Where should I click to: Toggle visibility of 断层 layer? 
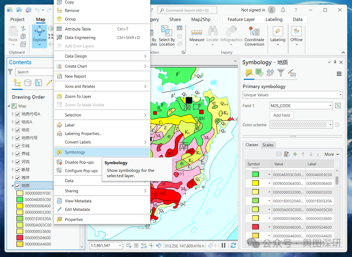coord(18,170)
